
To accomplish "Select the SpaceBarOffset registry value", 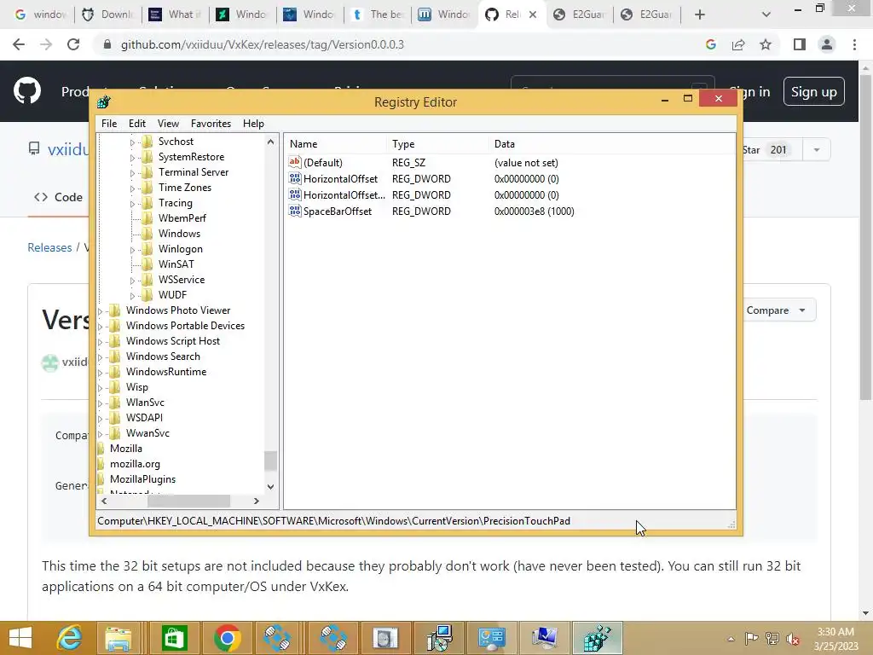I will tap(338, 212).
